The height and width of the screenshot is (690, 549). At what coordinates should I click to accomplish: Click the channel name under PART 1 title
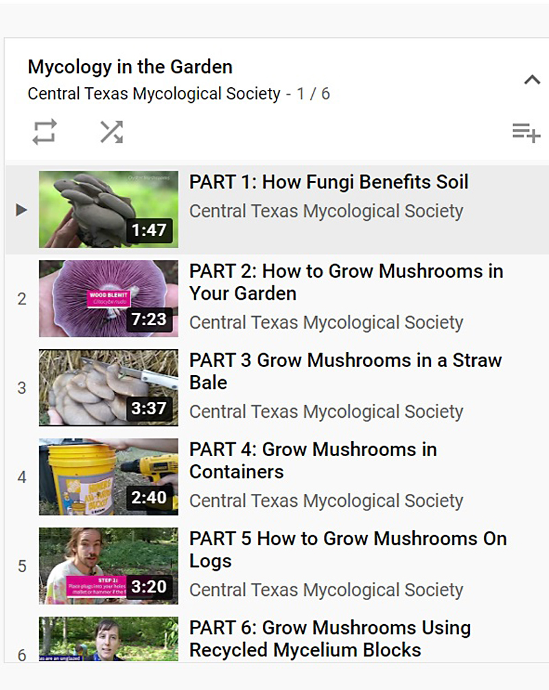point(326,211)
